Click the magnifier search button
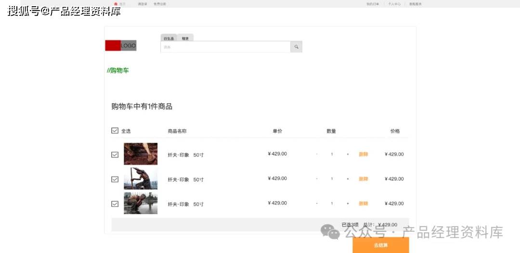Image resolution: width=520 pixels, height=253 pixels. click(296, 47)
